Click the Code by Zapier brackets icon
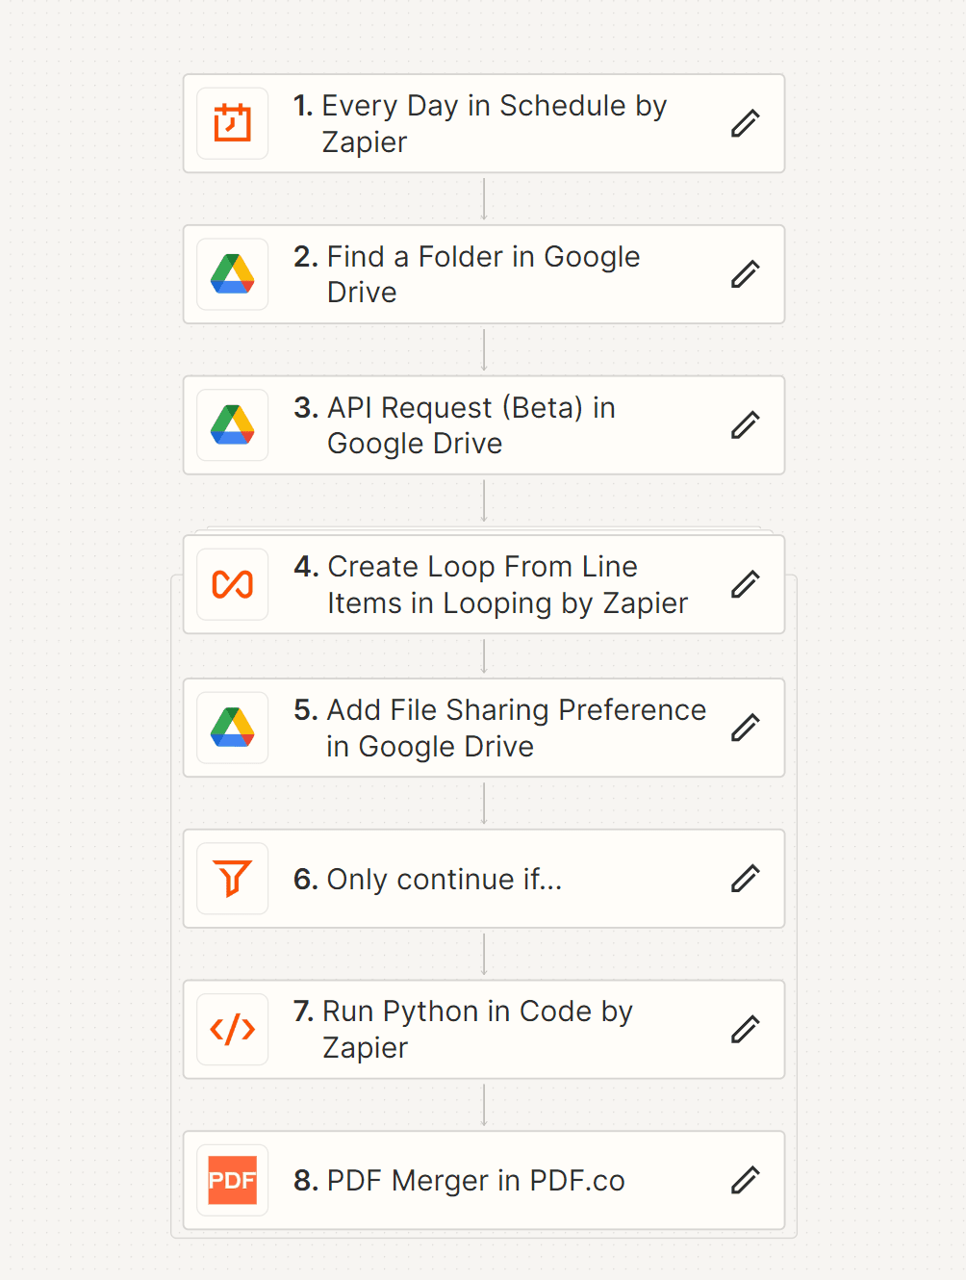 232,1030
